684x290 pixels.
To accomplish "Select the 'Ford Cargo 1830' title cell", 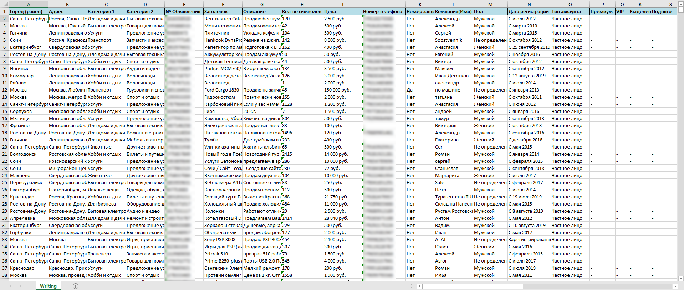I will (223, 90).
